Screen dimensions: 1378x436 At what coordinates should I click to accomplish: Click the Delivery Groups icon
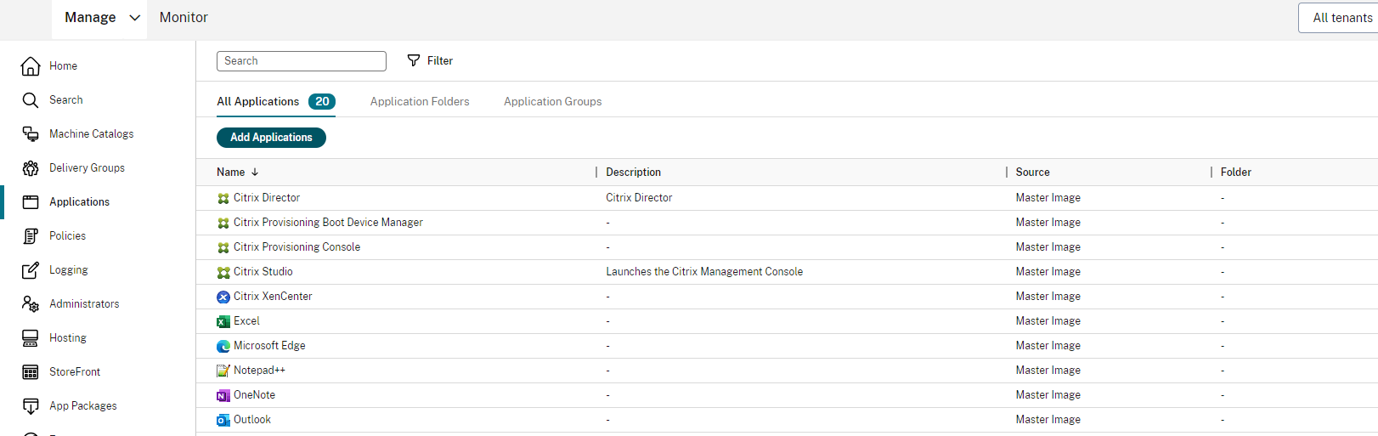pos(31,168)
